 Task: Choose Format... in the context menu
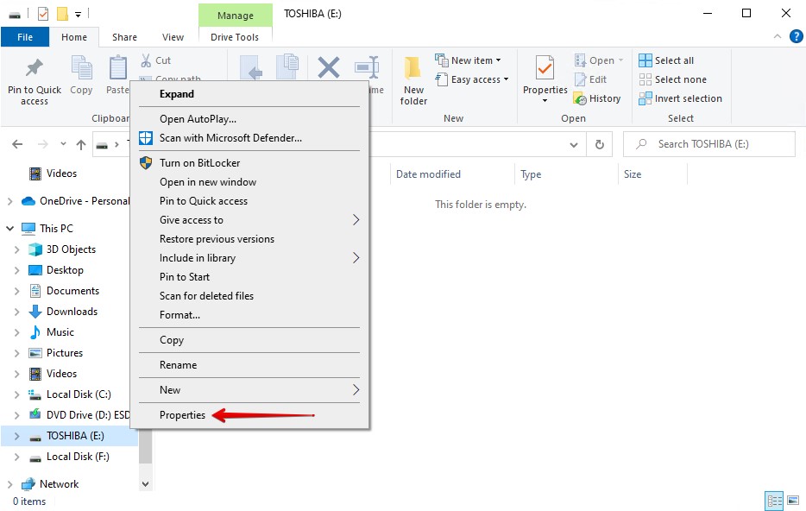(x=249, y=314)
